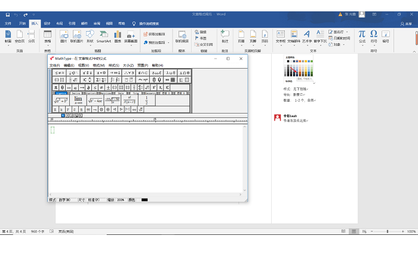Select the Geometry tab in MathType

pos(150,93)
